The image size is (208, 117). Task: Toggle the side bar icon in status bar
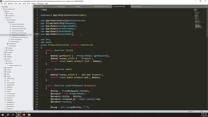click(x=2, y=111)
